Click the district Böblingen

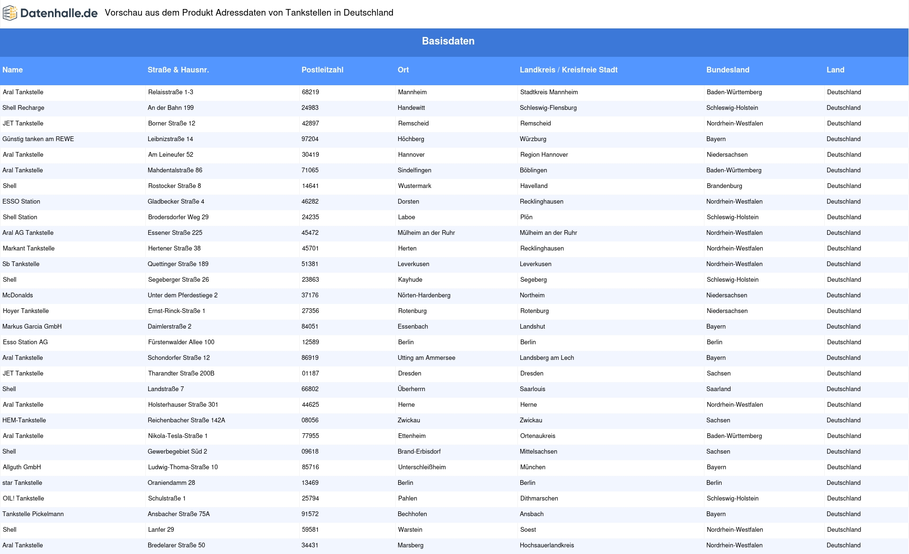point(534,170)
